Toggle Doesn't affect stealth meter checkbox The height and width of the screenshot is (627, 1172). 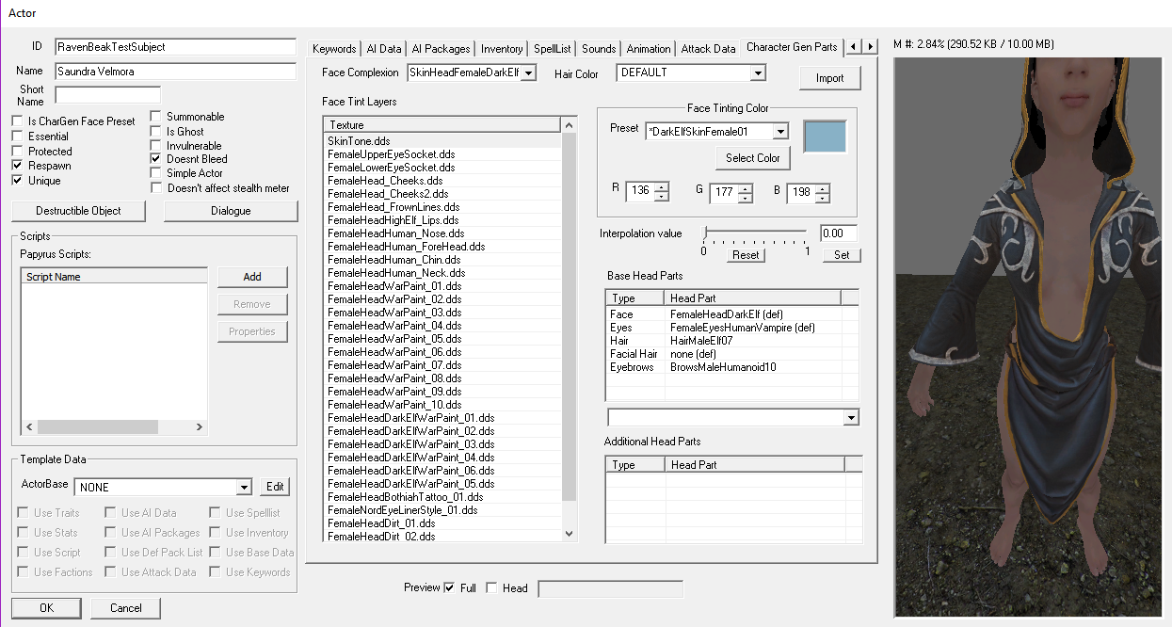click(156, 188)
